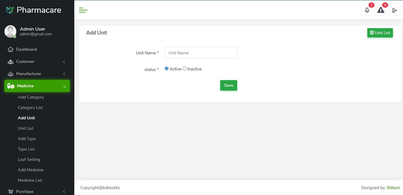Image resolution: width=403 pixels, height=195 pixels.
Task: Select the Inactive status radio button
Action: pyautogui.click(x=184, y=69)
